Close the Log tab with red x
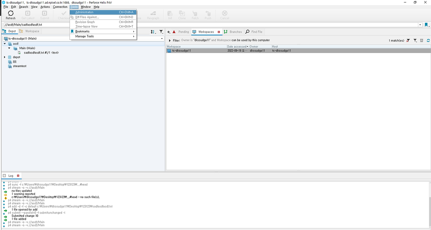The width and height of the screenshot is (431, 230). [18, 176]
